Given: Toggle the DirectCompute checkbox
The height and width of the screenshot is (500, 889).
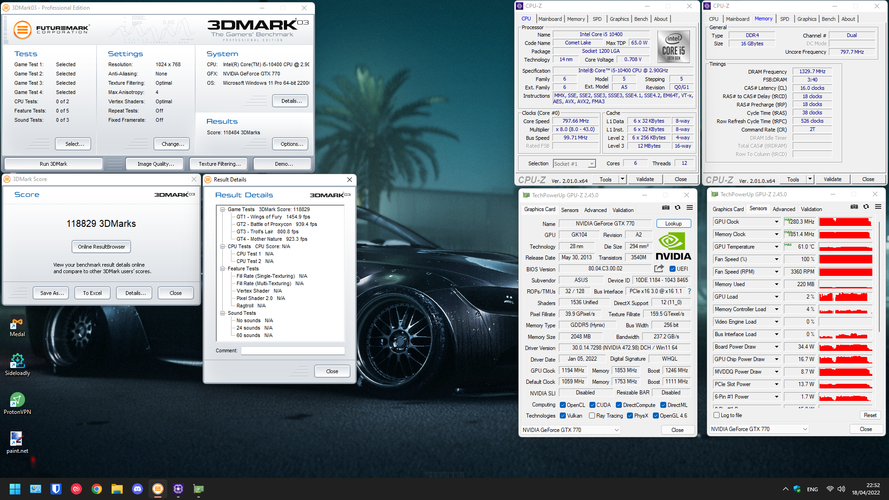Looking at the screenshot, I should [x=619, y=405].
